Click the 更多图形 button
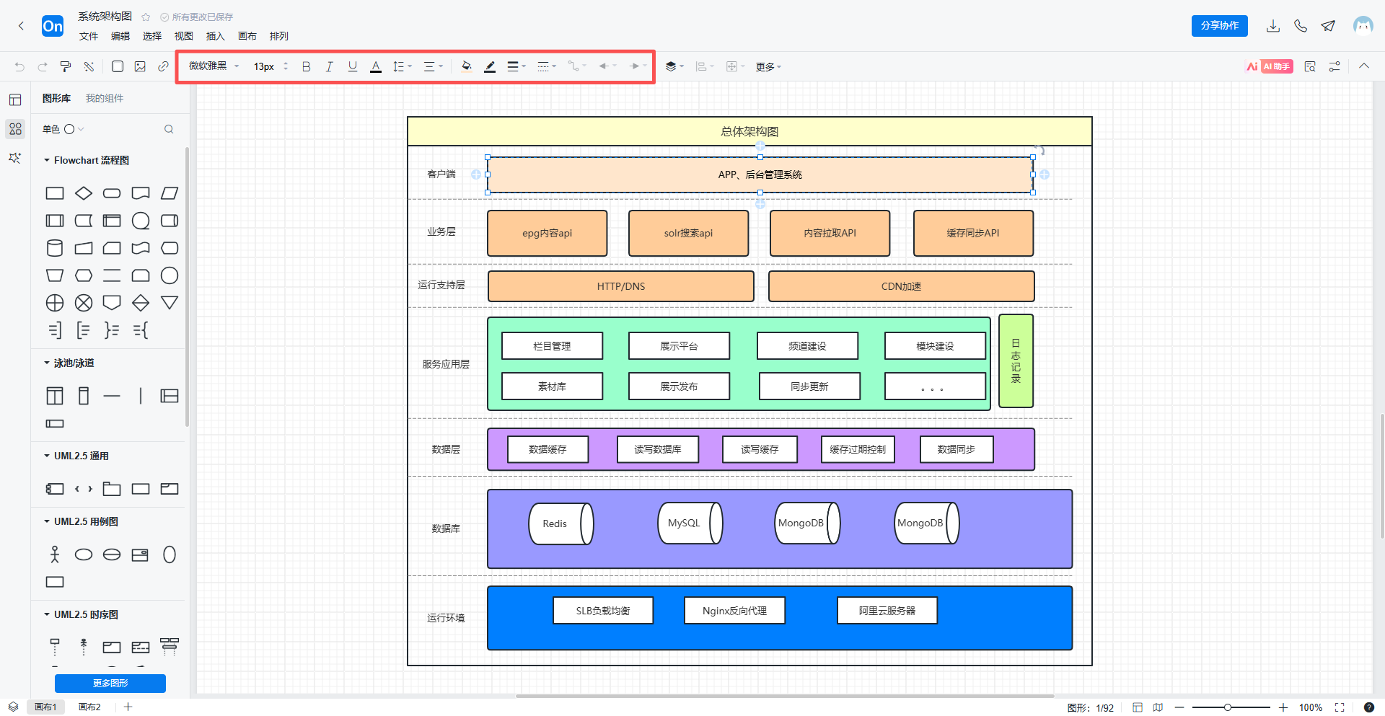 click(110, 683)
